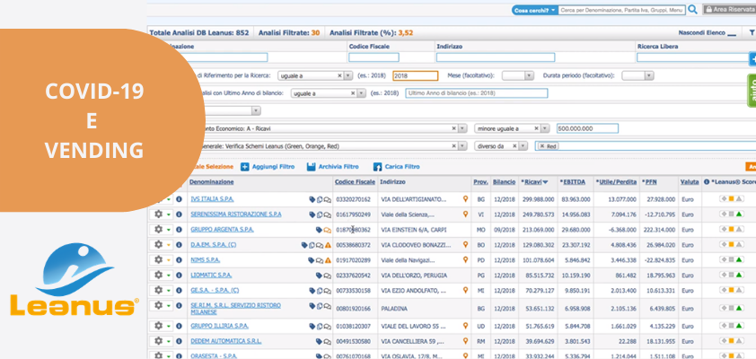Click map pin in IVS ITALIA row
The width and height of the screenshot is (756, 359).
[x=465, y=198]
